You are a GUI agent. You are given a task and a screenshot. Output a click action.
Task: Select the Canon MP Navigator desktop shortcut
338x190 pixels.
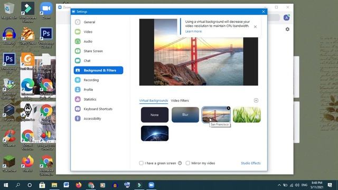(x=9, y=89)
